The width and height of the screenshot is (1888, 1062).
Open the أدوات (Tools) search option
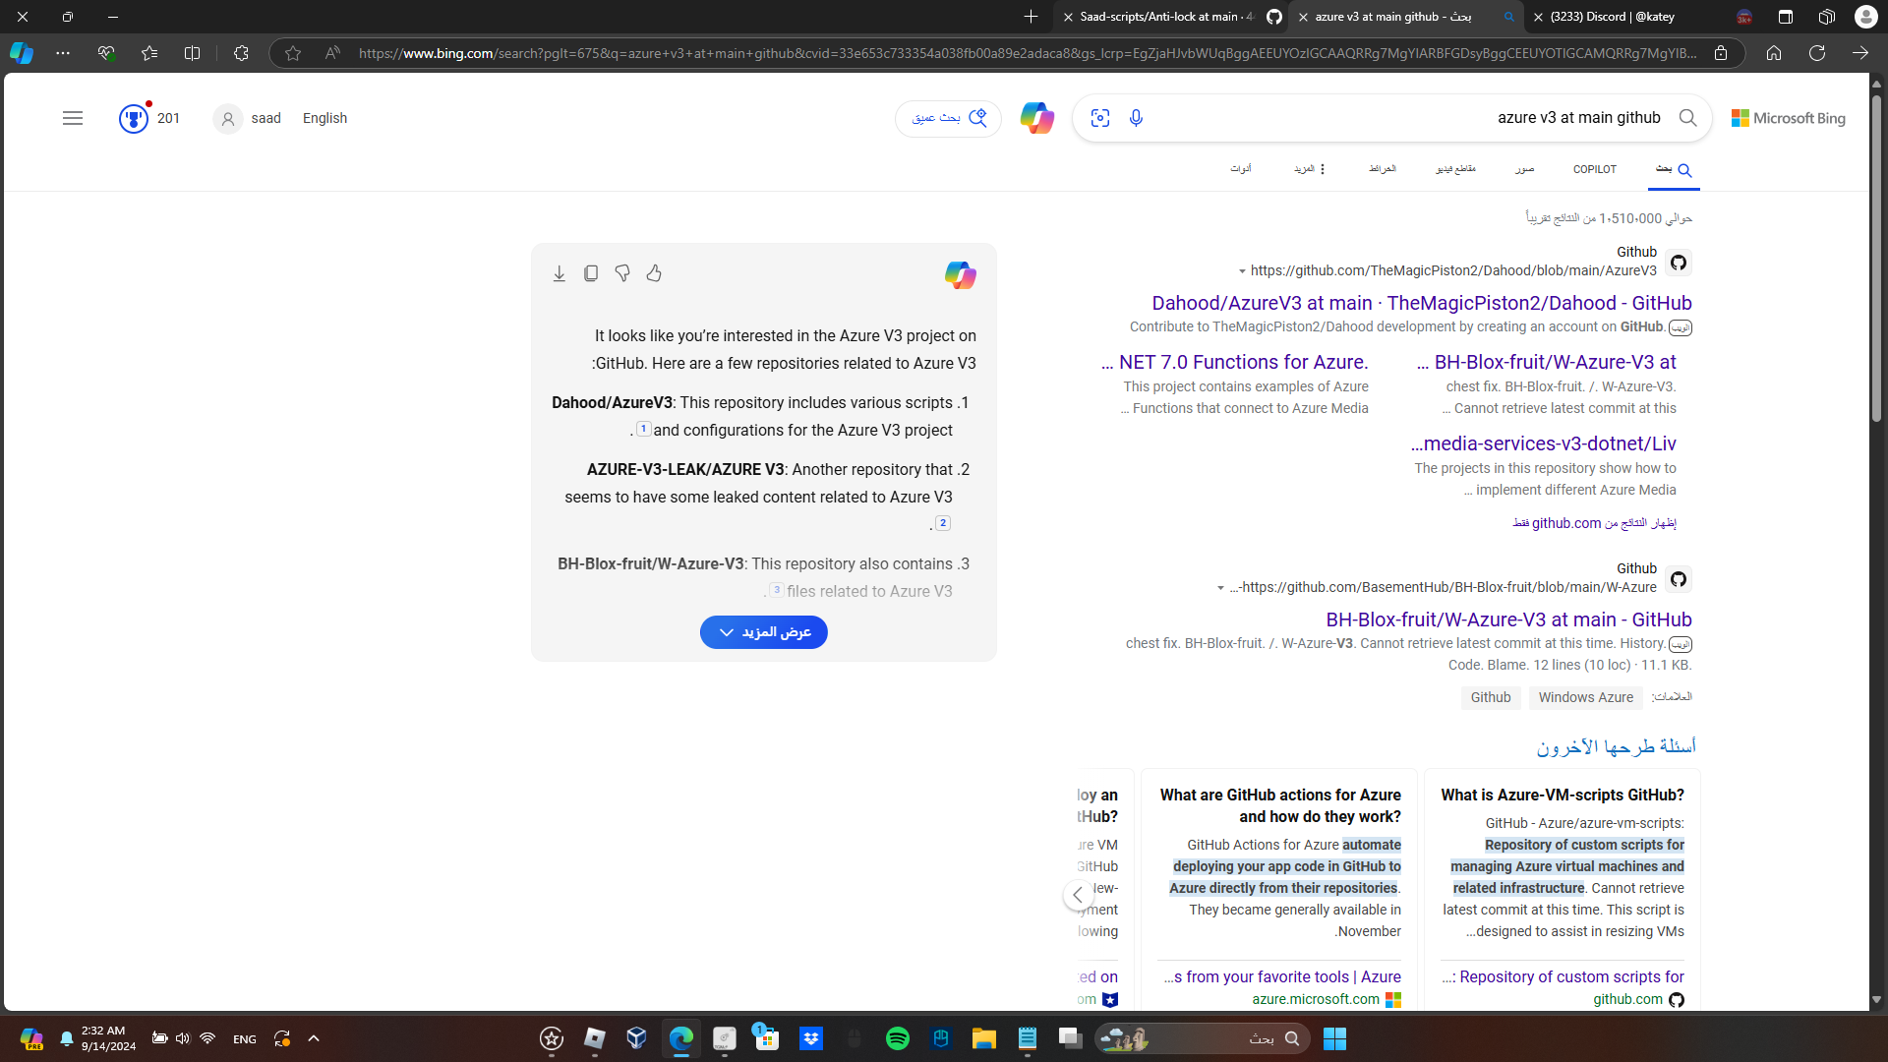(x=1241, y=169)
